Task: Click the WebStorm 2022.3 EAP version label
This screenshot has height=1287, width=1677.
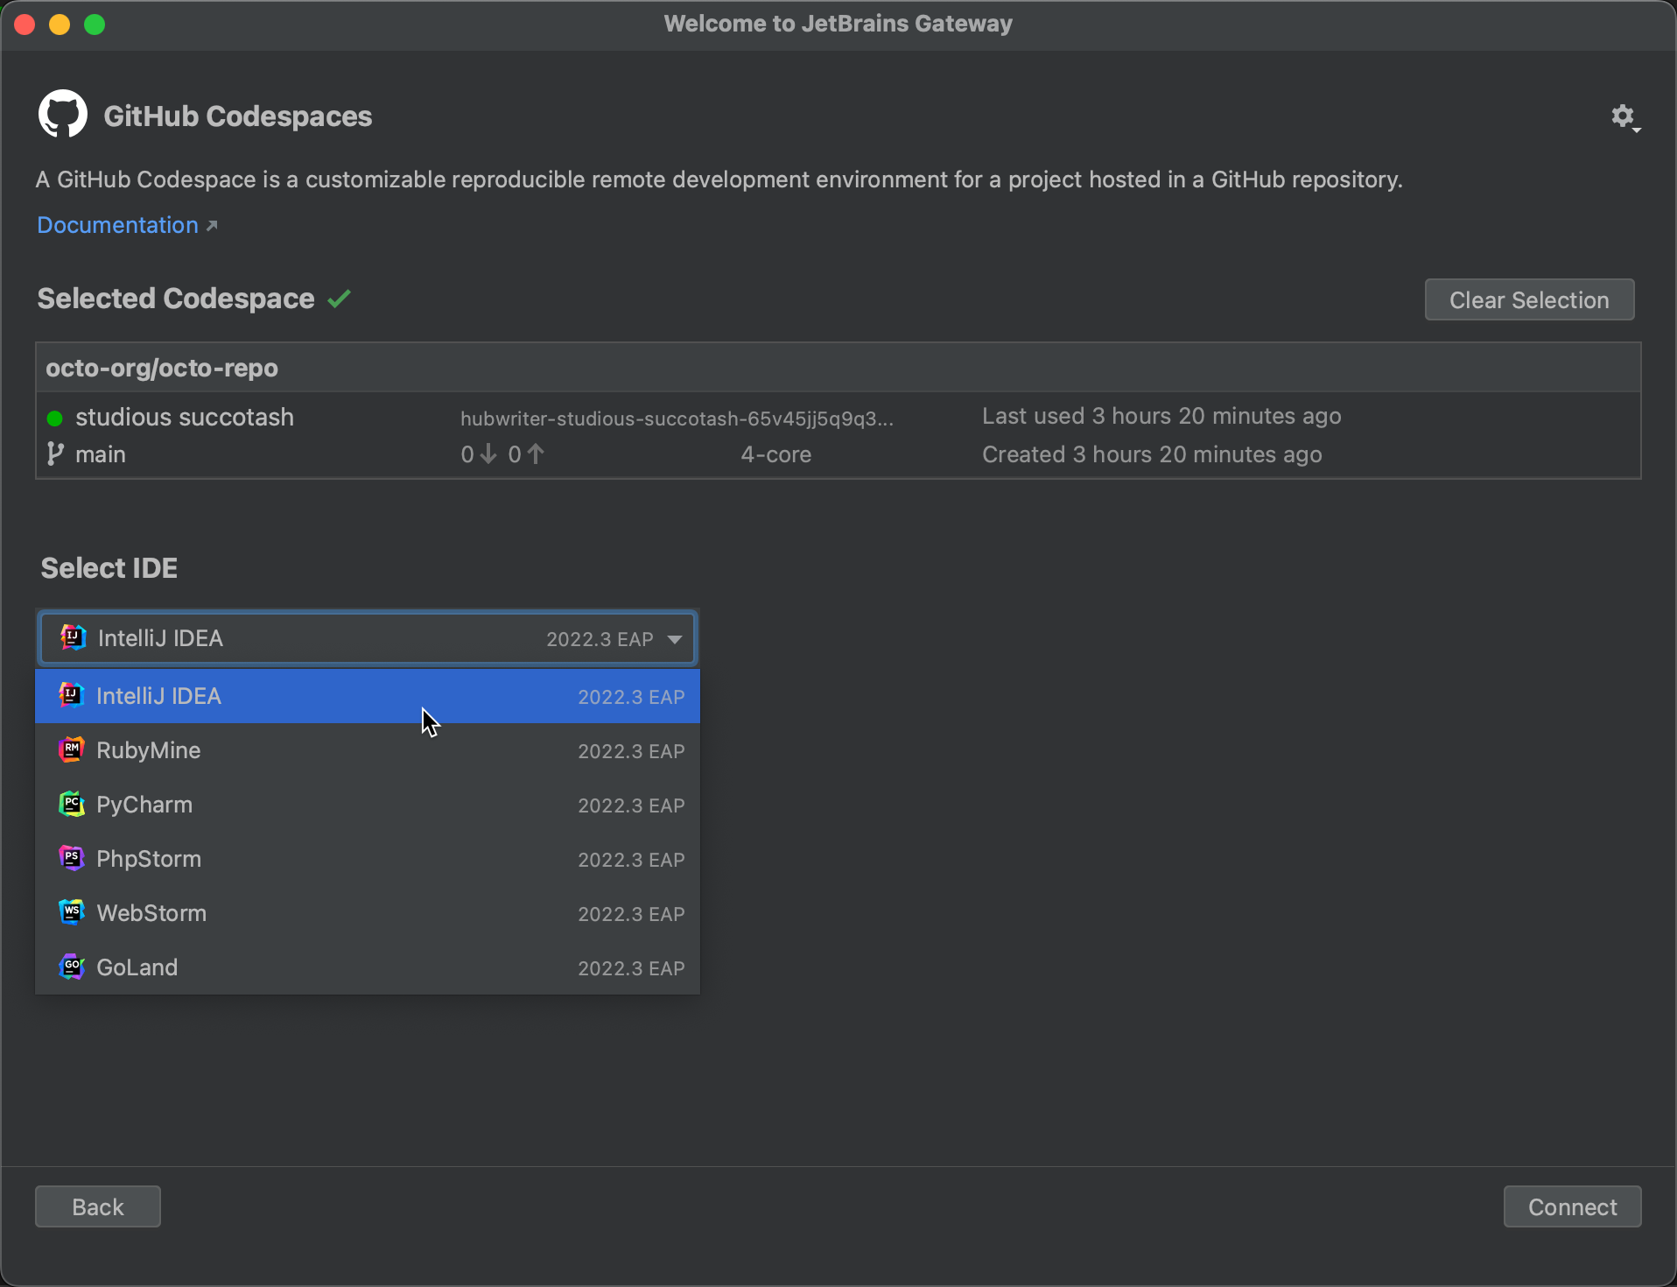Action: coord(631,914)
